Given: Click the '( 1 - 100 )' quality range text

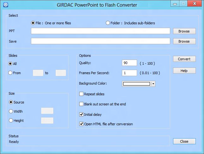Looking at the screenshot, I should click(147, 63).
